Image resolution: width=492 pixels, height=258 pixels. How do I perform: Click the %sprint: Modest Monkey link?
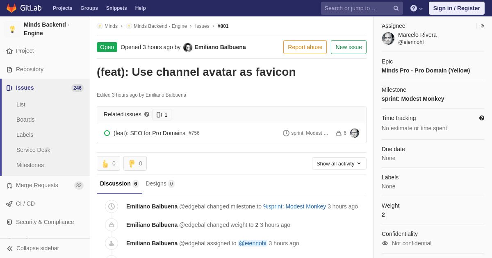coord(294,206)
